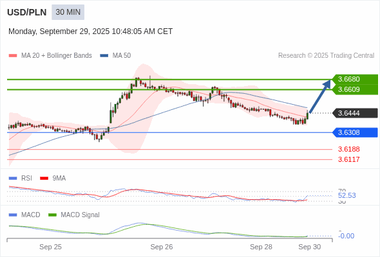The image size is (380, 257).
Task: Click the MACD blue legend swatch
Action: click(x=13, y=215)
